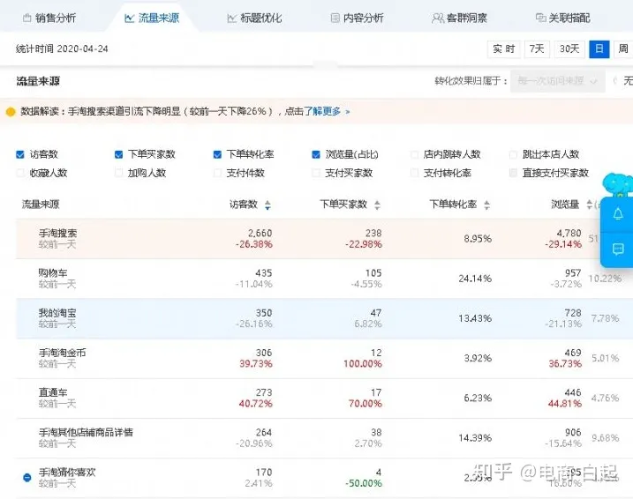This screenshot has height=499, width=633.
Task: Check the 直接支付买家数 checkbox
Action: [513, 173]
